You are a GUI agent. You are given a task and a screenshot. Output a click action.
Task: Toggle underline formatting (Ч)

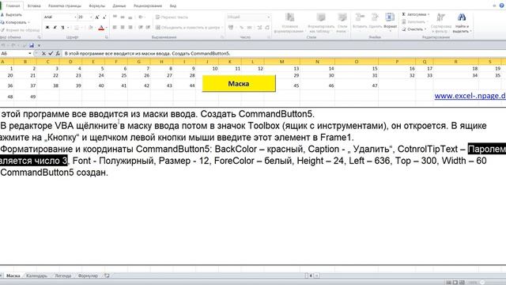[x=62, y=28]
